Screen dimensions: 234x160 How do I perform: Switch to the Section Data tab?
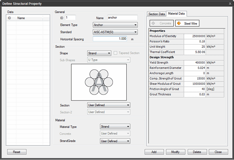coord(156,14)
